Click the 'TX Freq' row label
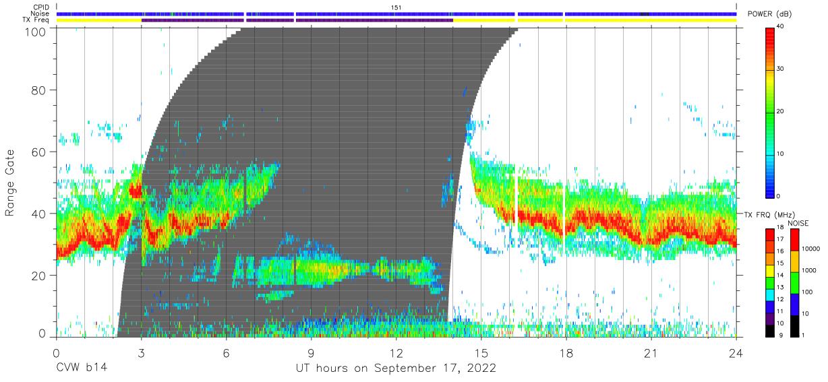 (x=36, y=20)
